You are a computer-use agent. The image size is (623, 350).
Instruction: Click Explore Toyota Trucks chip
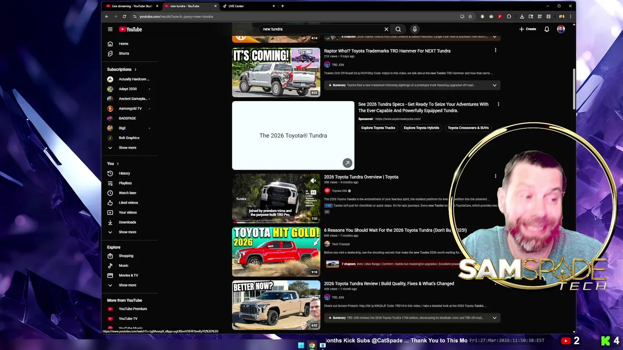tap(378, 128)
